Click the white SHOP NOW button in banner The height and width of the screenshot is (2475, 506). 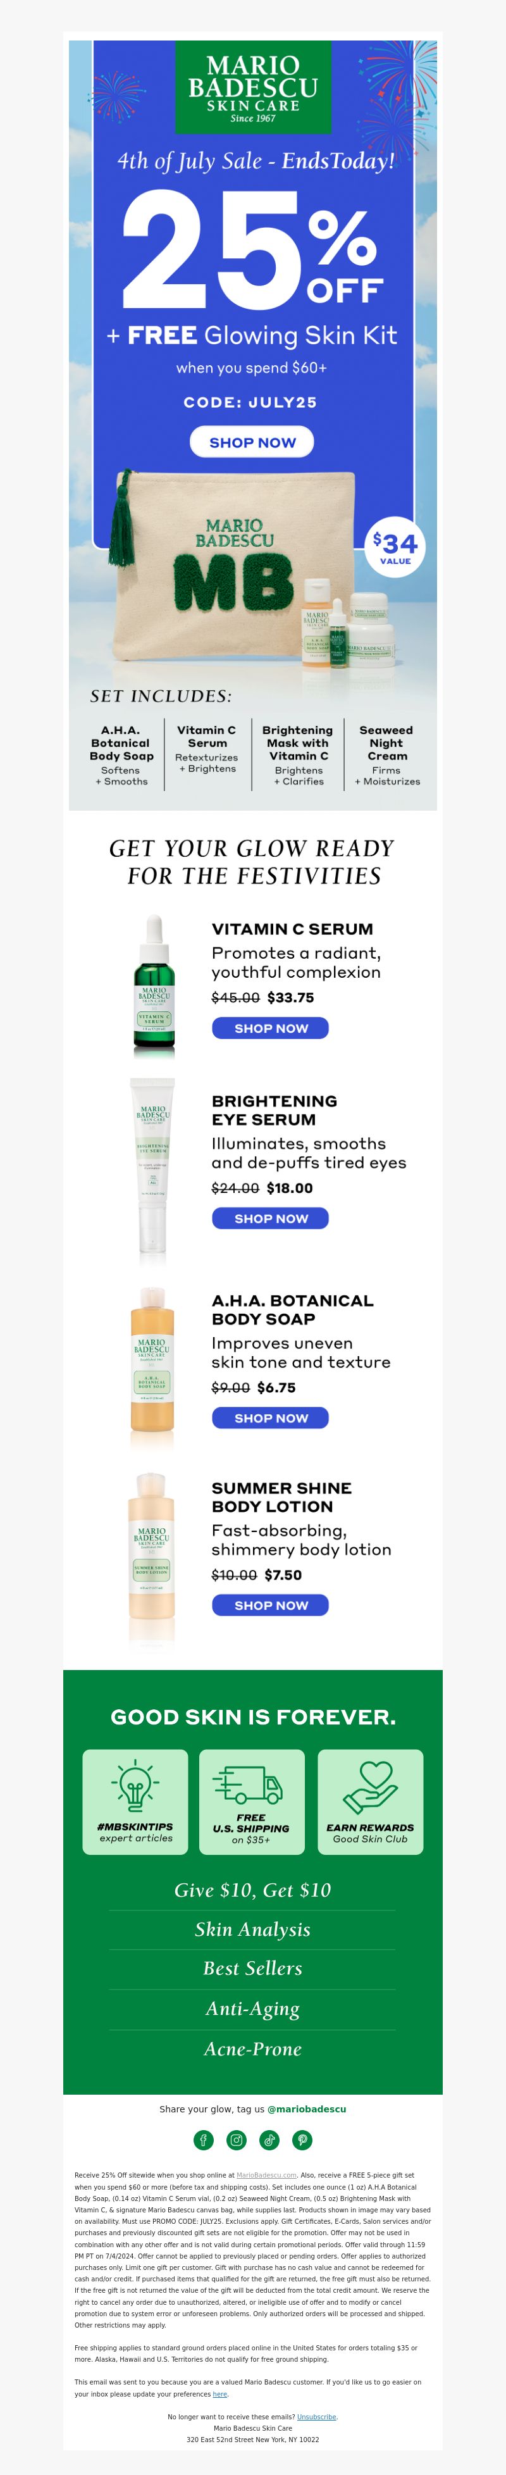coord(252,442)
